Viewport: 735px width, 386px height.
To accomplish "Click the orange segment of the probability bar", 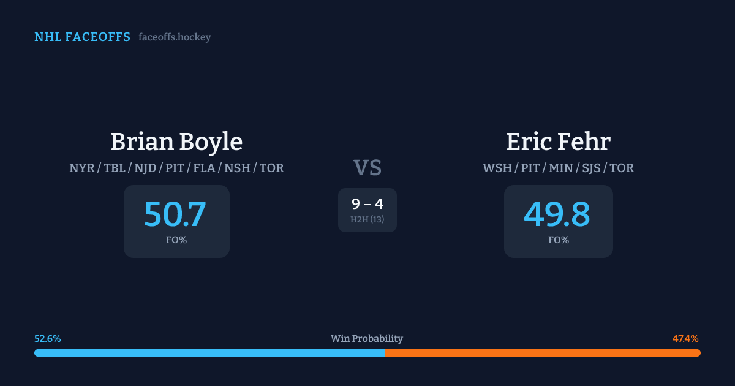I will [x=542, y=353].
